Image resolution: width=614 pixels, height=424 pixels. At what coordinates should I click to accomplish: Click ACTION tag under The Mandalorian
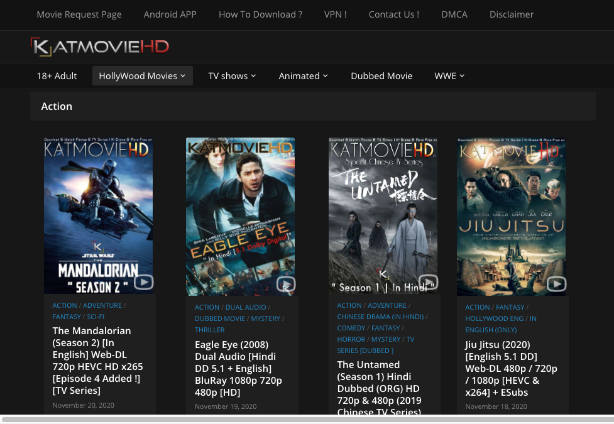(x=65, y=305)
